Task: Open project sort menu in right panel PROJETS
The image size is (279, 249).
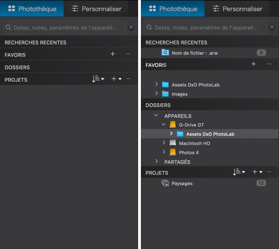Action: [239, 172]
